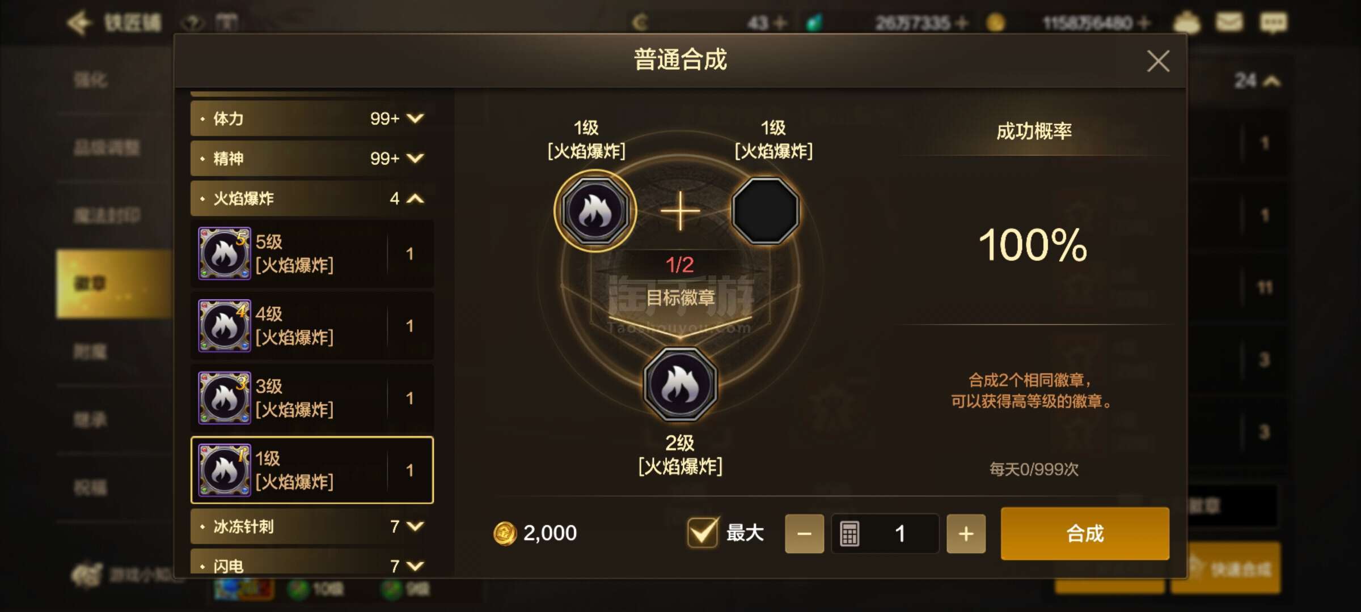Toggle the 最大 checkbox
Viewport: 1361px width, 612px height.
coord(703,533)
